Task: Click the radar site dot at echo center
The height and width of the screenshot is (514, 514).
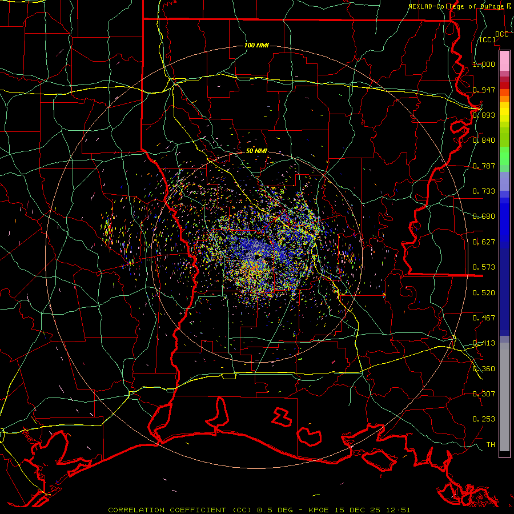Action: click(258, 256)
